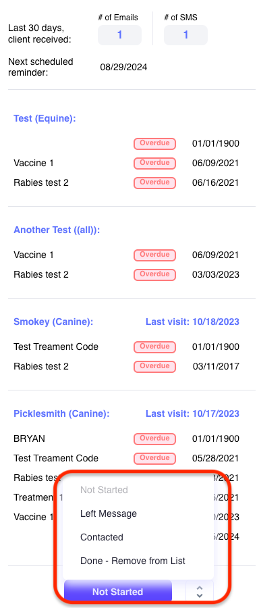Screen dimensions: 259x608
Task: Open status dropdown using up-down chevron
Action: [200, 592]
